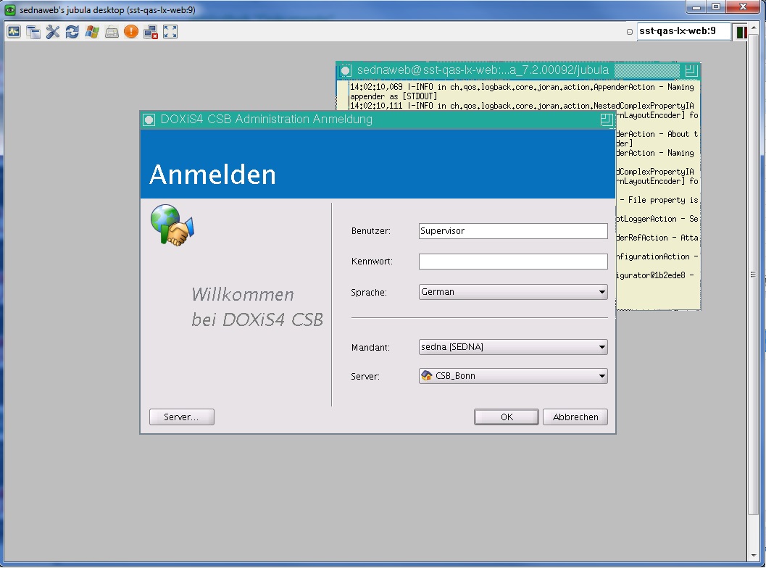
Task: Click the Sprache: label
Action: coord(369,293)
